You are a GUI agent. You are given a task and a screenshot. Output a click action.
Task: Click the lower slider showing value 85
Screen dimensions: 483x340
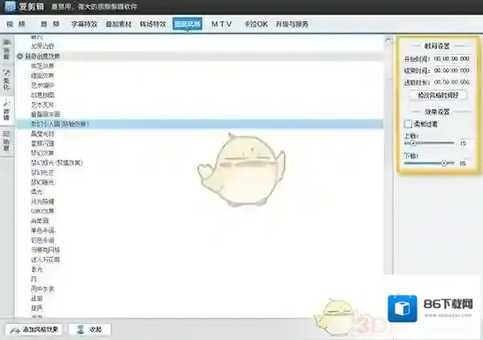(429, 163)
